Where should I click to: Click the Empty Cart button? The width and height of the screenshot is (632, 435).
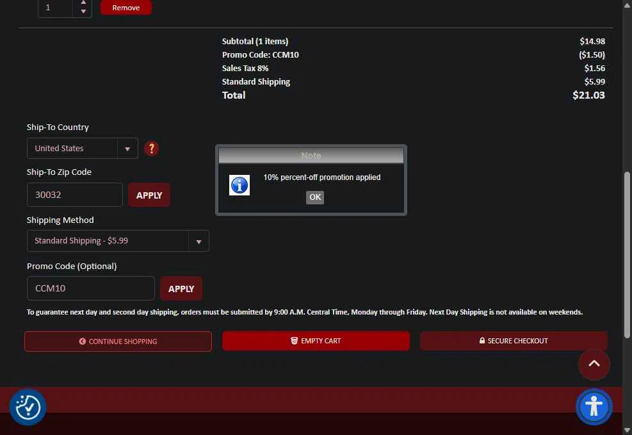pos(316,341)
